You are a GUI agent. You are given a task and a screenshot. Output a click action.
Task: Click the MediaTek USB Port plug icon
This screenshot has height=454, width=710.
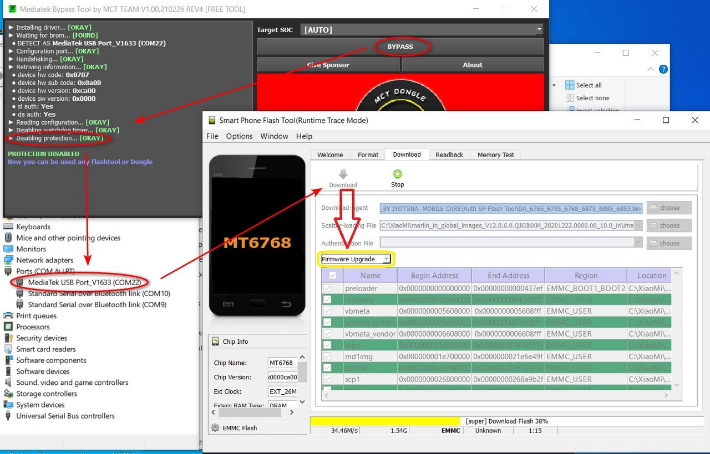21,282
